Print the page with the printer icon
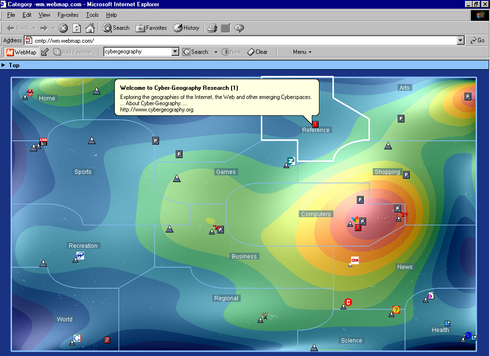The height and width of the screenshot is (356, 490). 212,28
